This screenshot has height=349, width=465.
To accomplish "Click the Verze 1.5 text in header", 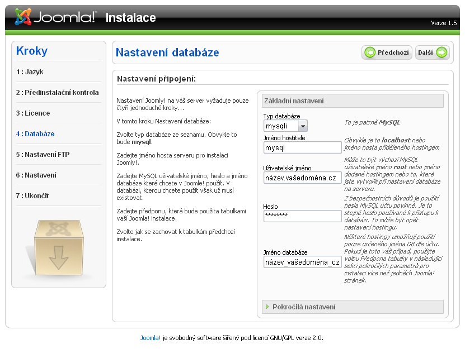I will coord(444,23).
